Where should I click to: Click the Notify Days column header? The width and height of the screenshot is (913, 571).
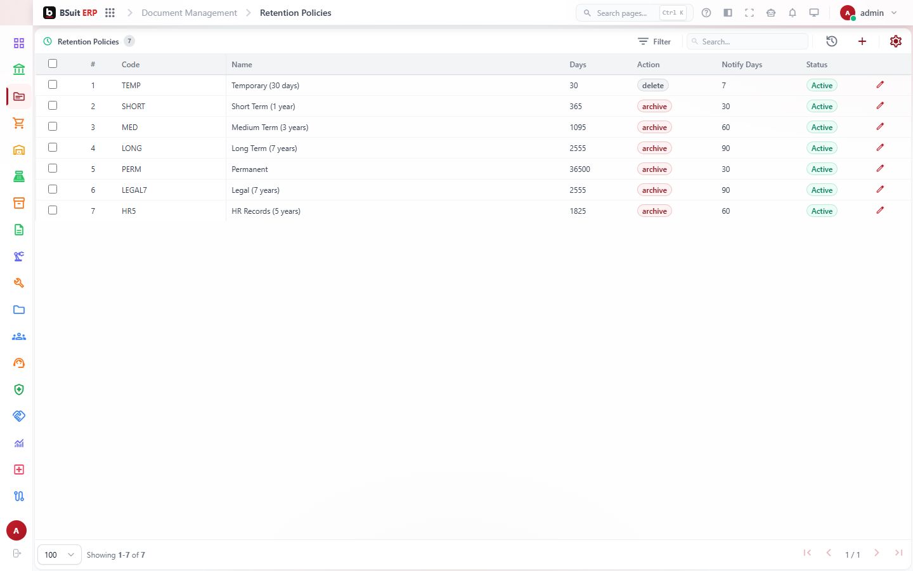point(742,64)
